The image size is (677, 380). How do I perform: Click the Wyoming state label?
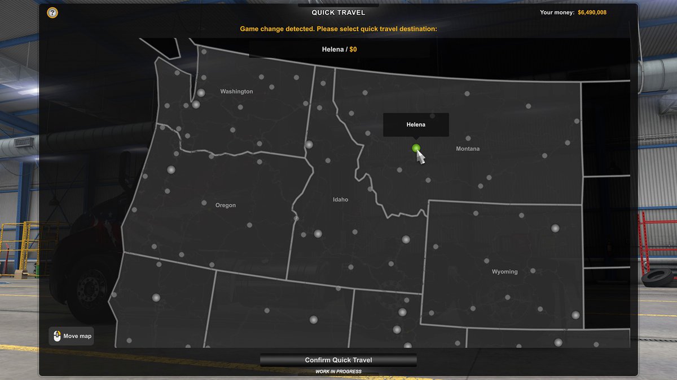[x=504, y=272]
